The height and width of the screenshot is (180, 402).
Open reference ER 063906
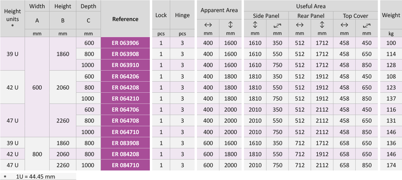pyautogui.click(x=125, y=43)
